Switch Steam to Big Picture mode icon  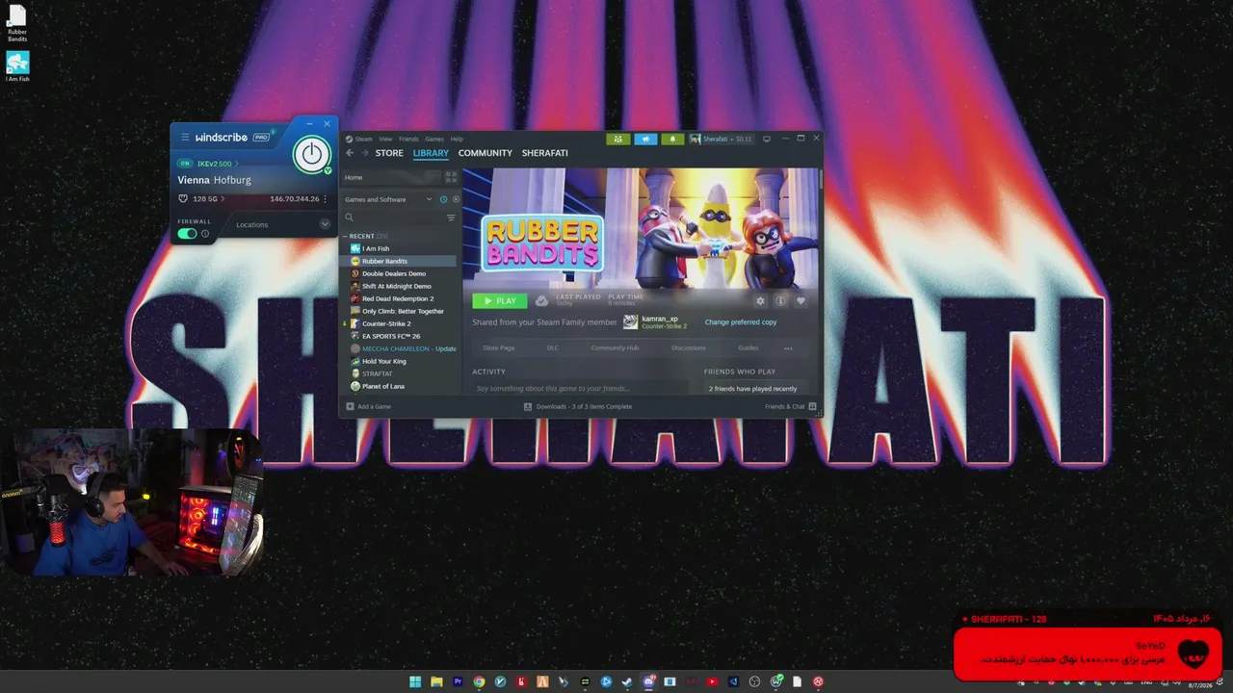[767, 139]
